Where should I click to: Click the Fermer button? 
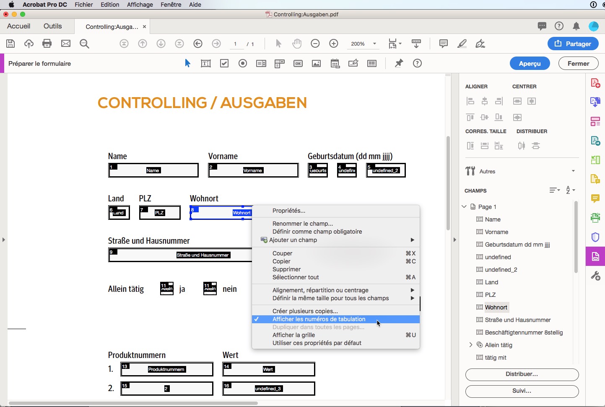pyautogui.click(x=579, y=64)
